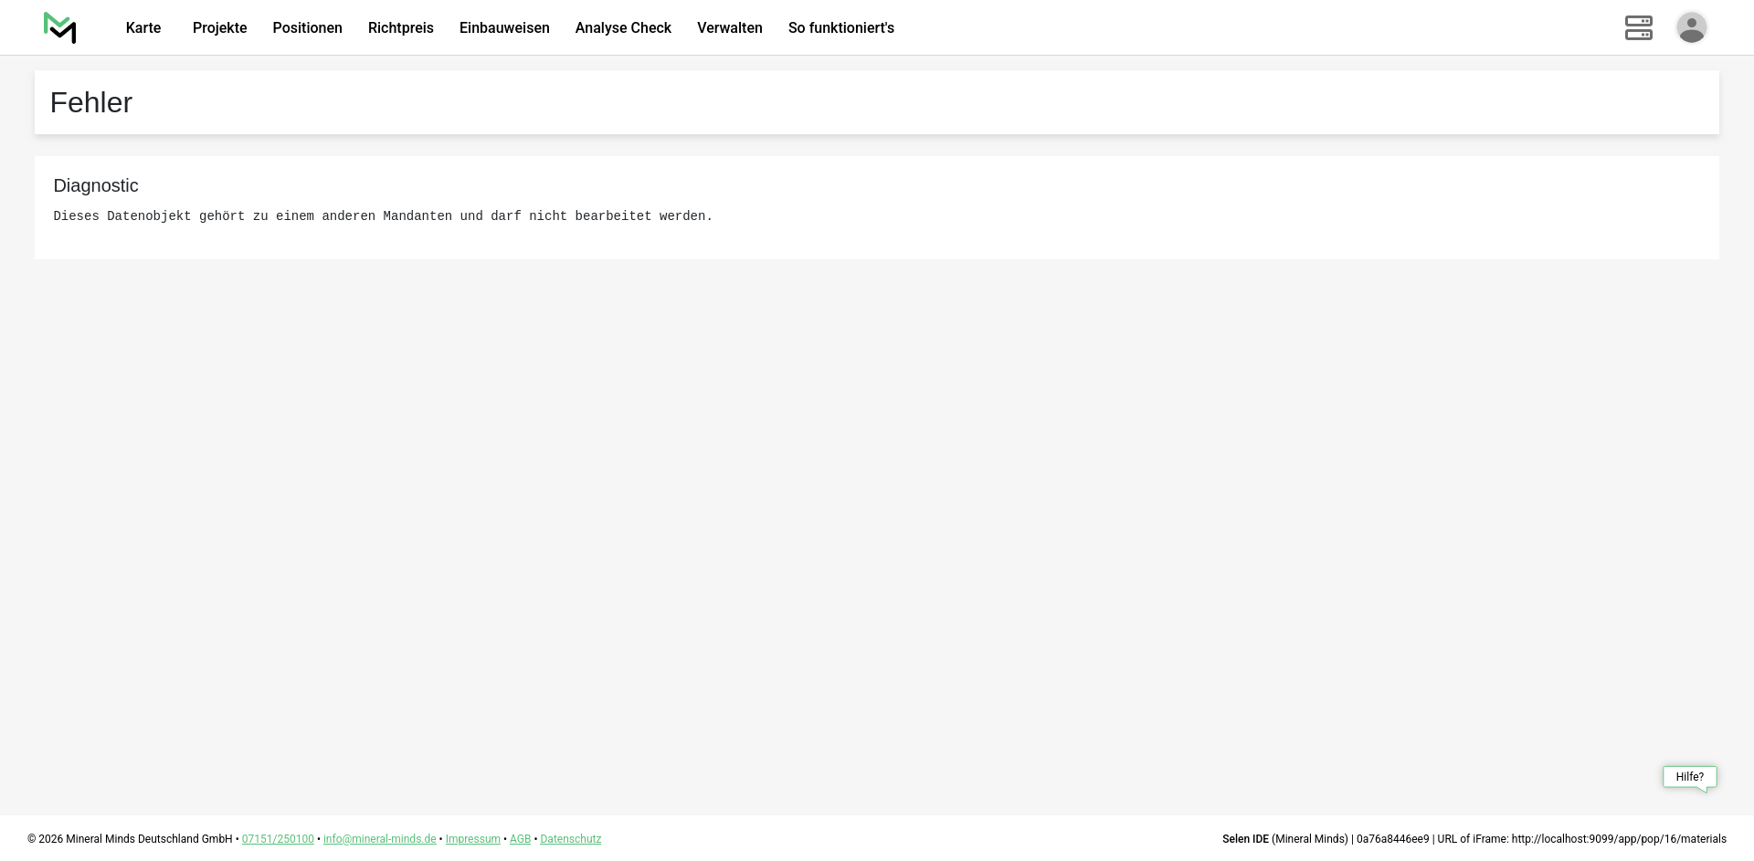This screenshot has height=861, width=1754.
Task: Open the user profile avatar
Action: (1691, 27)
